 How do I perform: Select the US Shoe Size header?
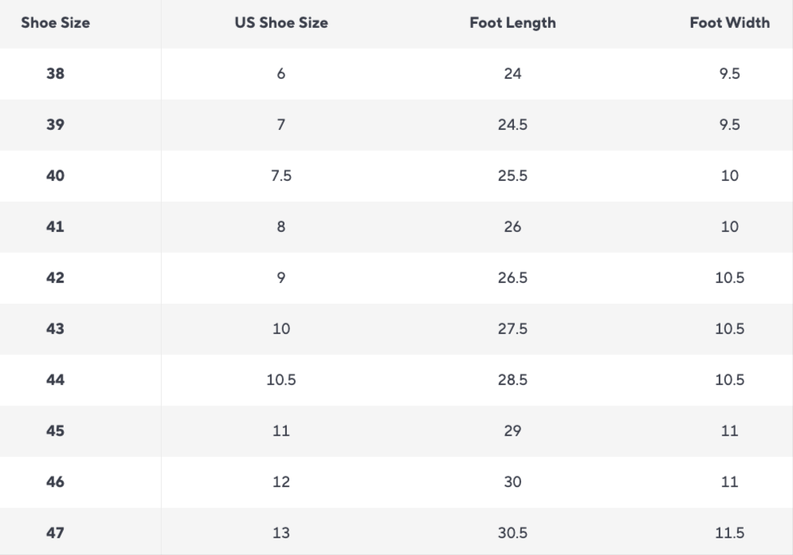[x=281, y=23]
